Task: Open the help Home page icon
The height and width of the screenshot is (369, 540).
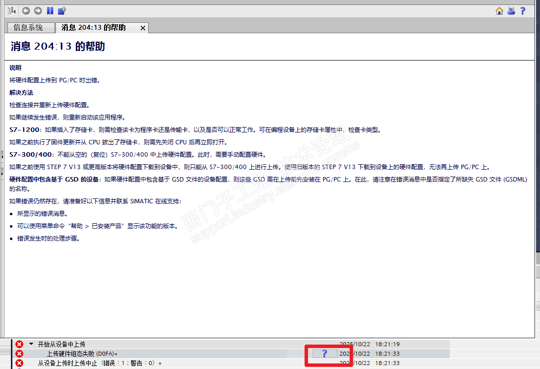Action: 499,11
